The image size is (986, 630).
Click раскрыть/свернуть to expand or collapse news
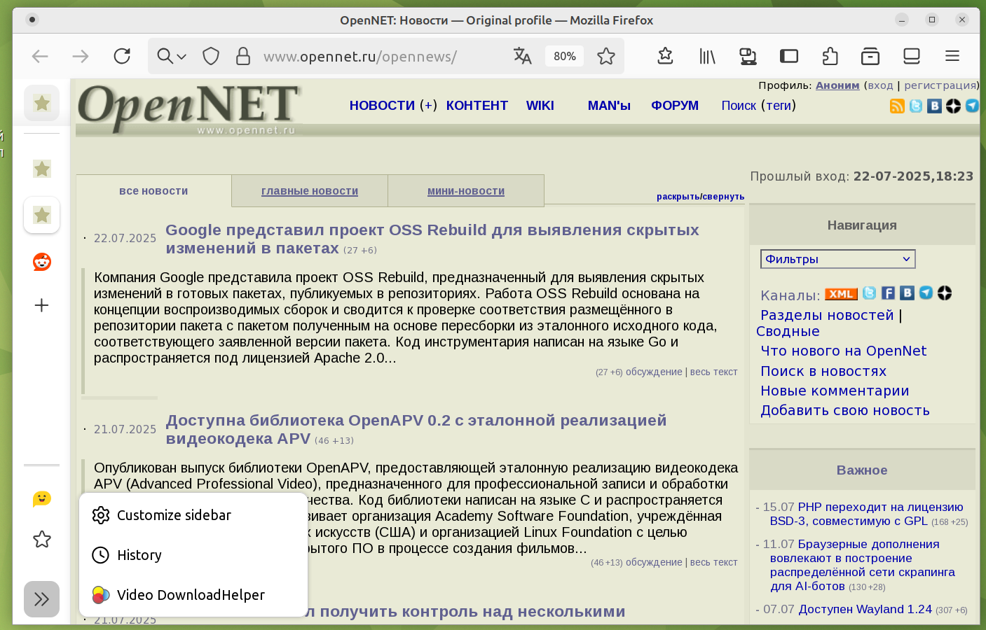tap(700, 197)
